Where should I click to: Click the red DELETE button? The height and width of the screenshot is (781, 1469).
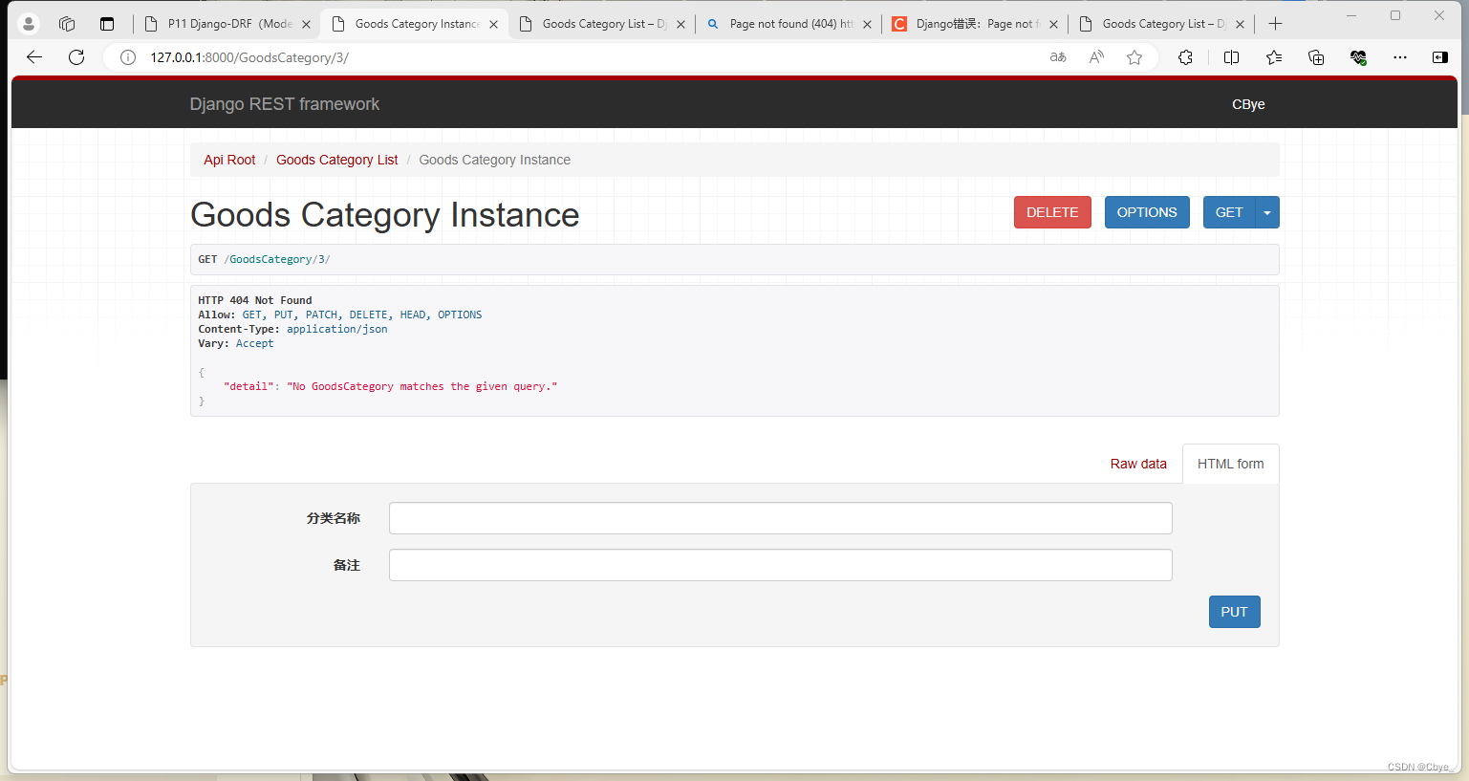point(1052,212)
